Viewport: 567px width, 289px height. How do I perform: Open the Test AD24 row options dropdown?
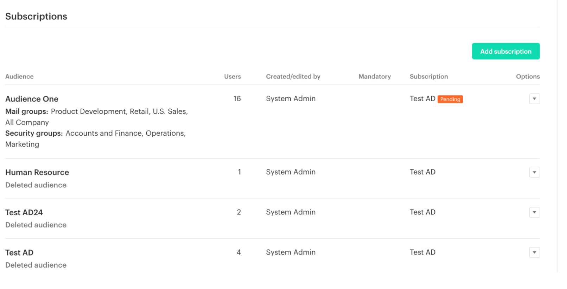click(534, 212)
